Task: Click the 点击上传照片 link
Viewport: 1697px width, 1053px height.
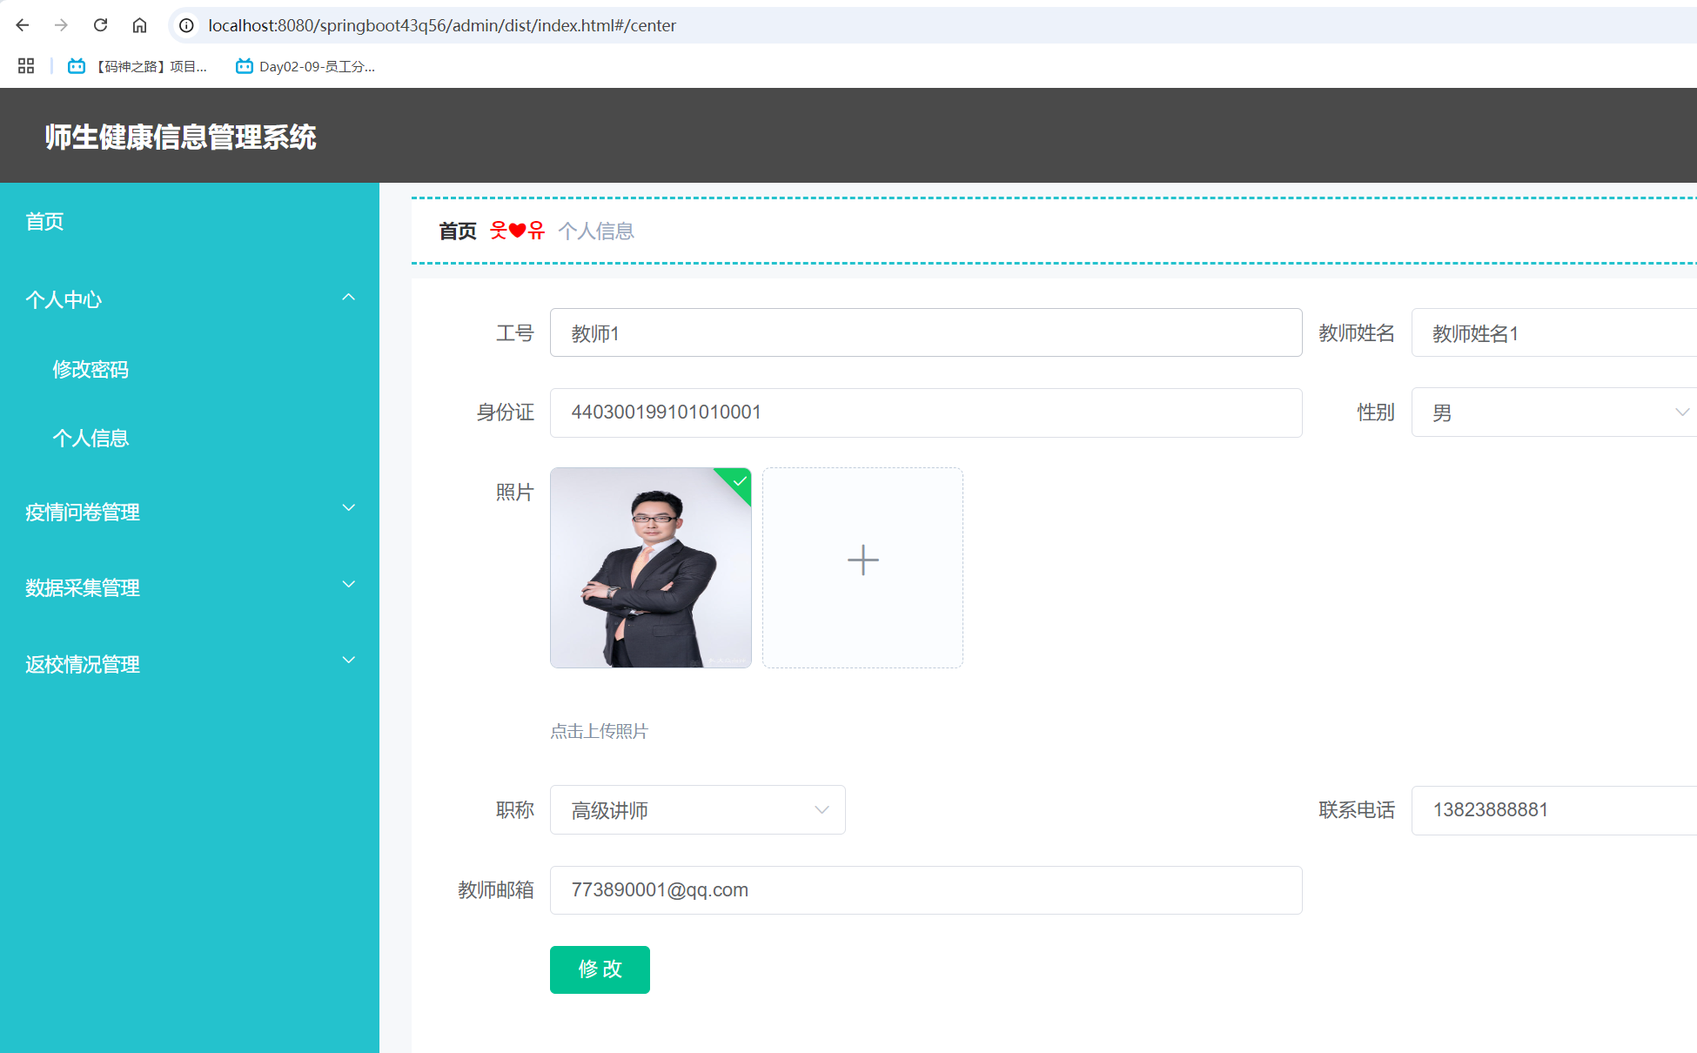Action: (x=598, y=731)
